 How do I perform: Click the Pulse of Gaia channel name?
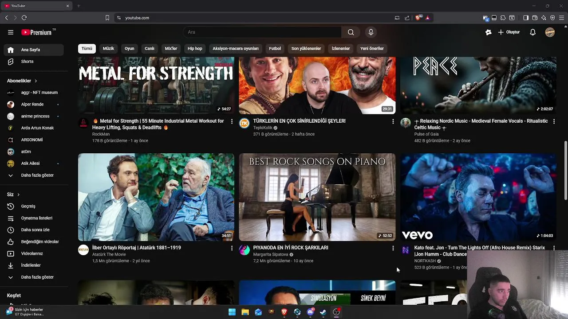click(x=426, y=134)
